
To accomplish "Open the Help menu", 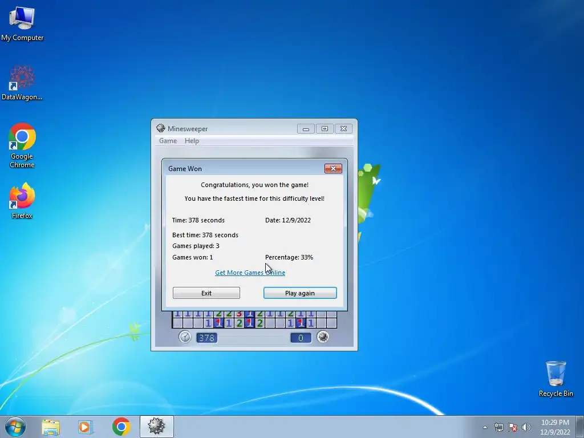I will pyautogui.click(x=192, y=141).
